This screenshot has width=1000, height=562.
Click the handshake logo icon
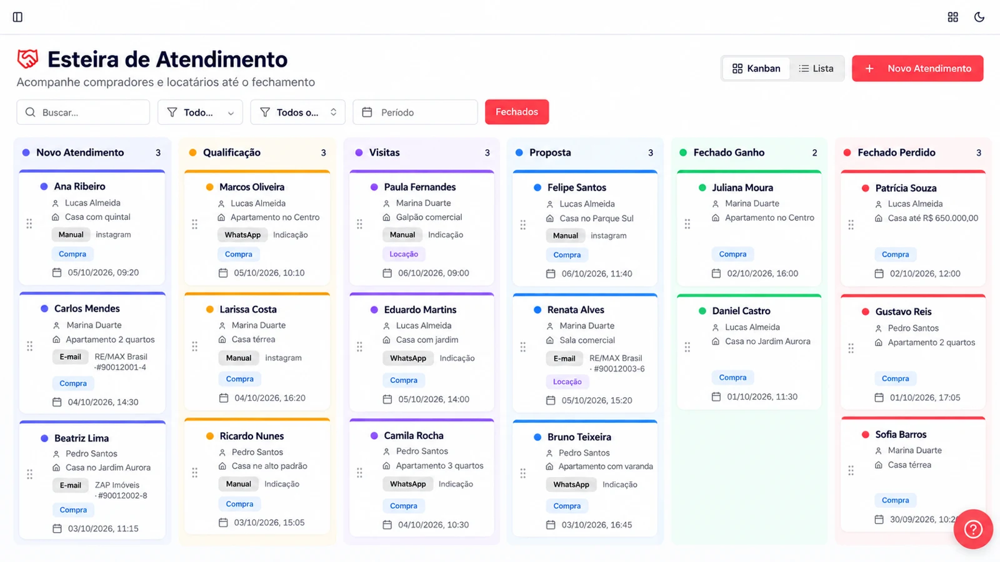click(27, 59)
